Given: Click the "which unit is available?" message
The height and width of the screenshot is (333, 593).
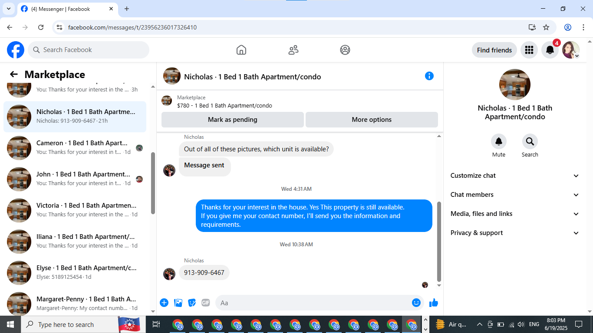Looking at the screenshot, I should point(256,149).
